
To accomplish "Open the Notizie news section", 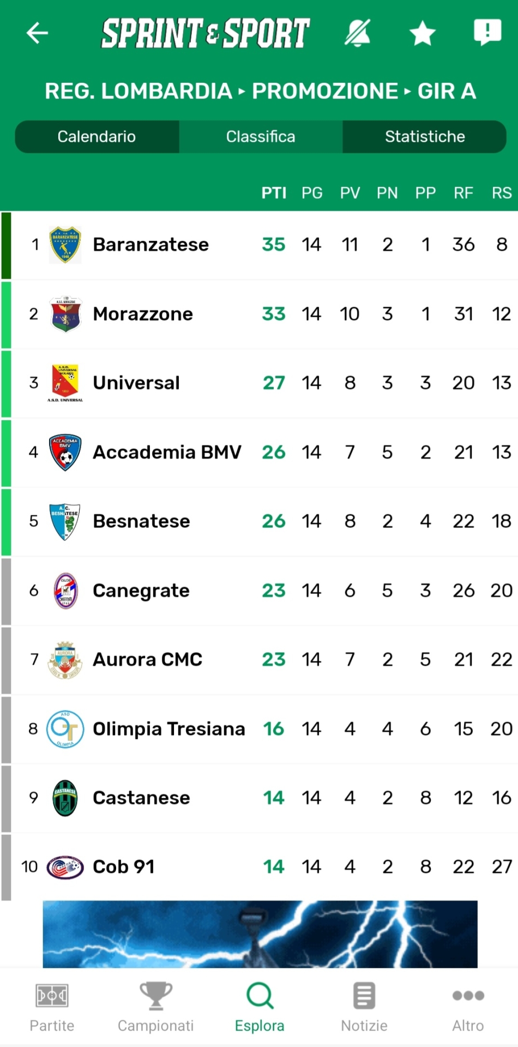I will pyautogui.click(x=364, y=1007).
